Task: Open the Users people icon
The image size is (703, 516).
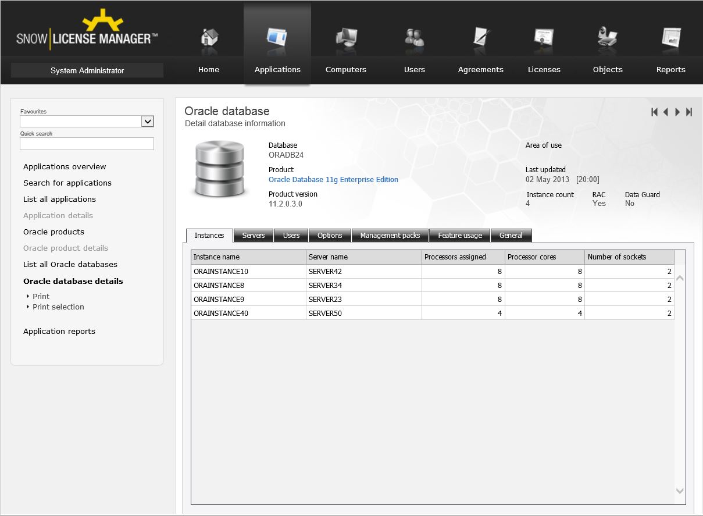Action: point(415,37)
